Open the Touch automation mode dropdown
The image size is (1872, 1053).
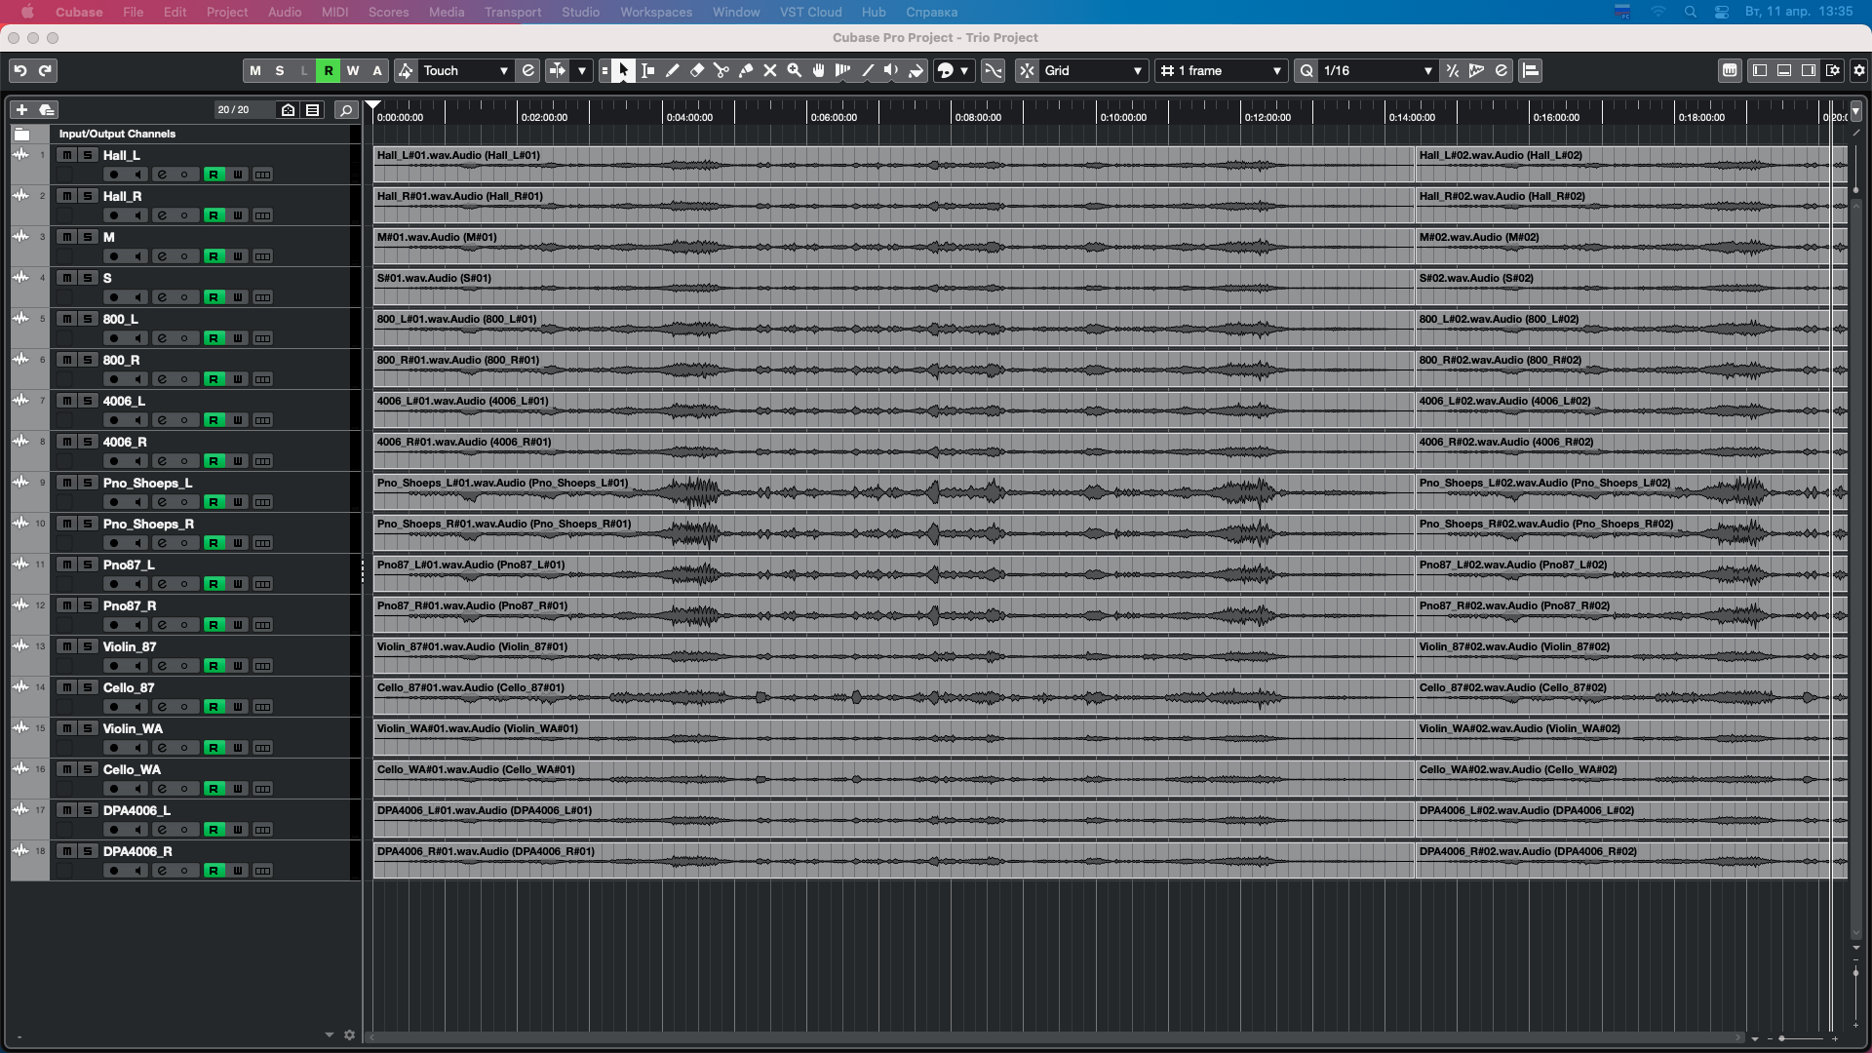click(x=466, y=70)
